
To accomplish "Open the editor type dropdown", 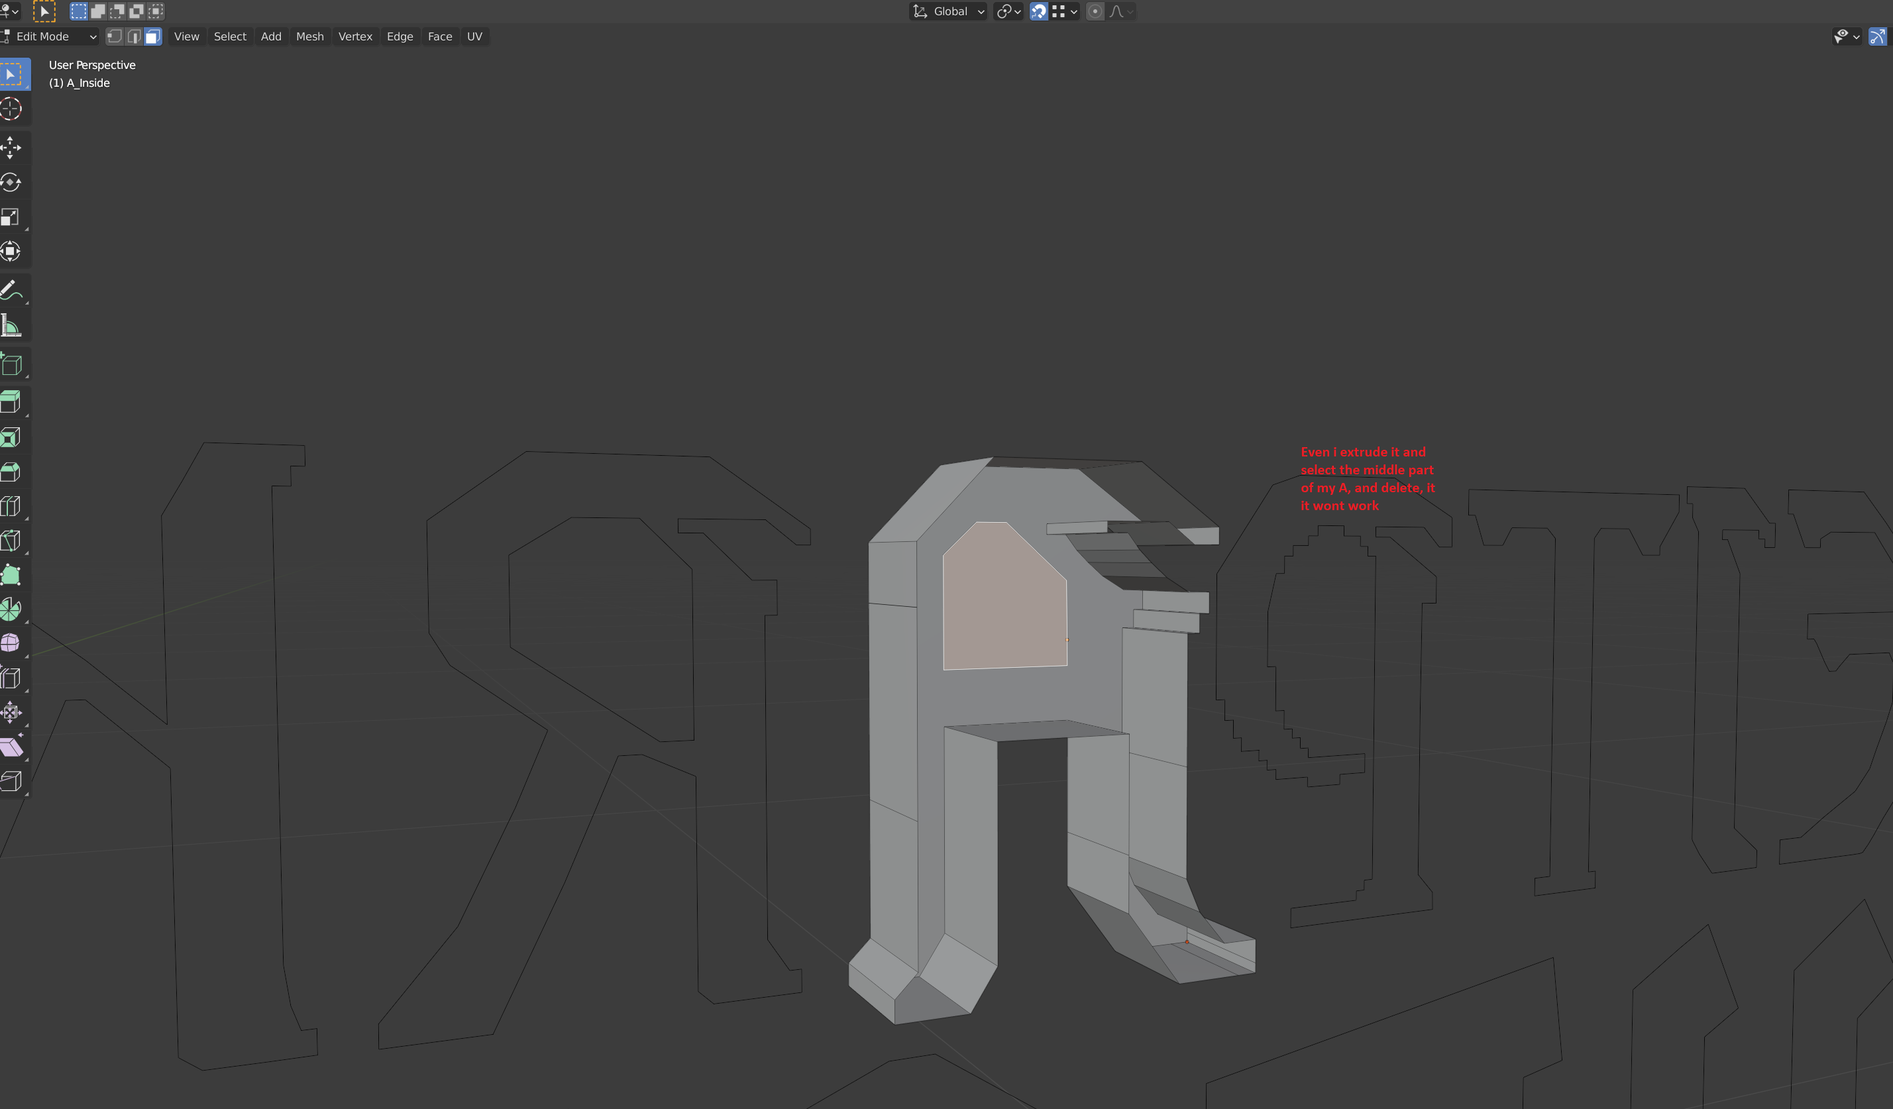I will click(10, 11).
